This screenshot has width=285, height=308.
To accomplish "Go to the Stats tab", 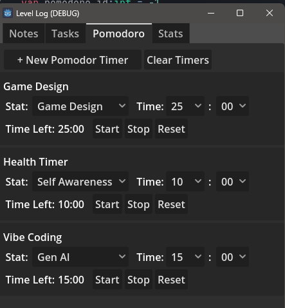I will tap(170, 34).
